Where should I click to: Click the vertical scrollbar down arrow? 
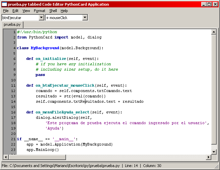(214, 152)
